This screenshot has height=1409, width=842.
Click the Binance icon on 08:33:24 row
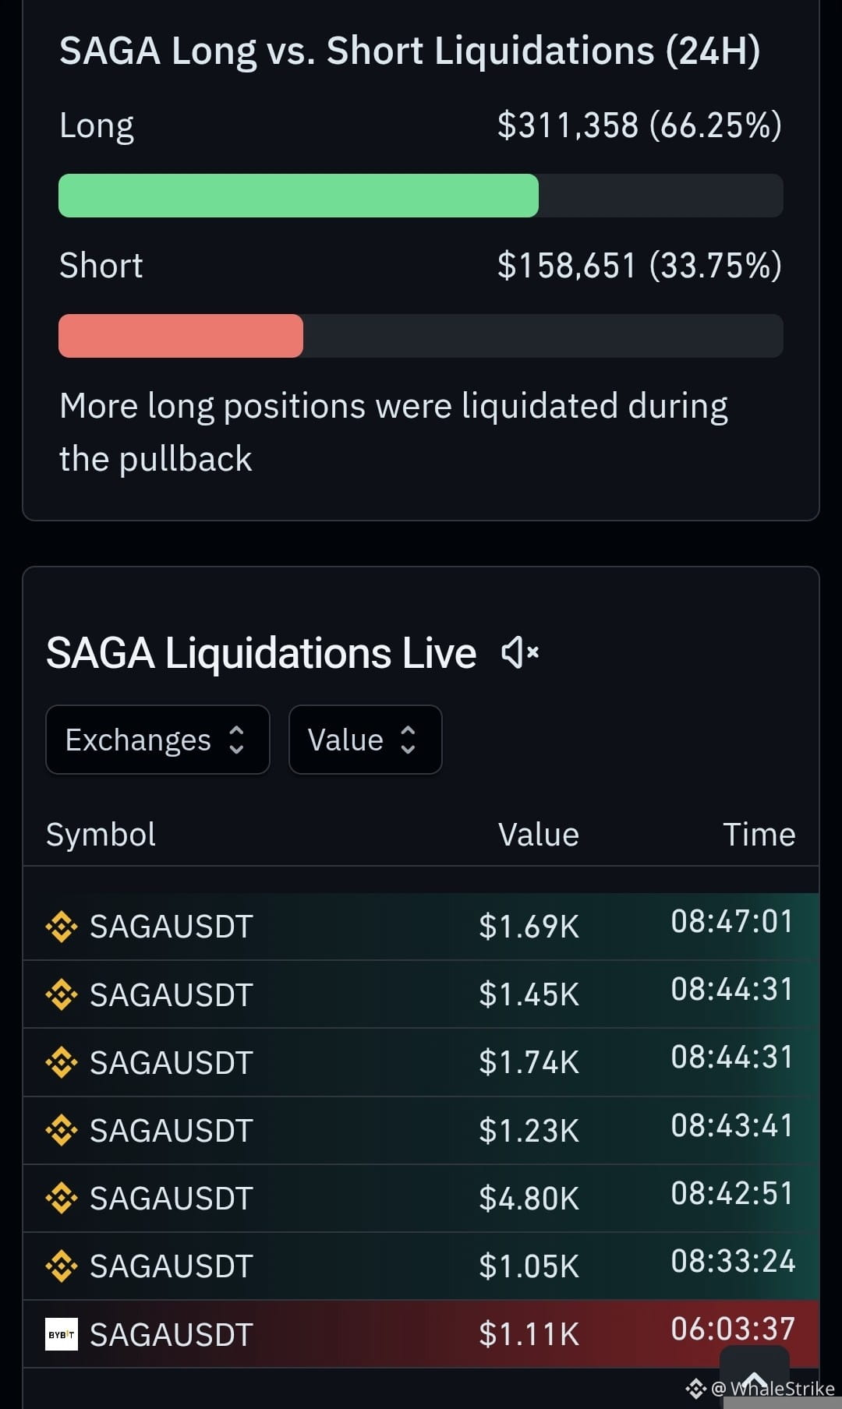pyautogui.click(x=62, y=1266)
